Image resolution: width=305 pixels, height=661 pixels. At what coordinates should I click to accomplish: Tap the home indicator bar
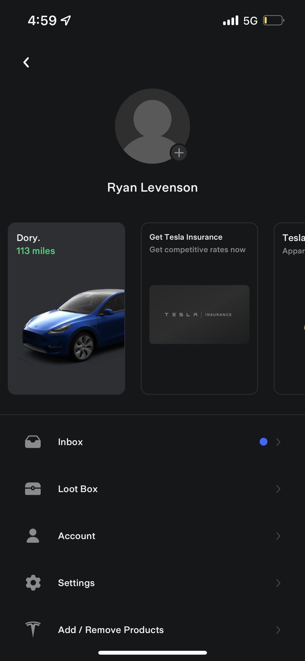[x=152, y=653]
